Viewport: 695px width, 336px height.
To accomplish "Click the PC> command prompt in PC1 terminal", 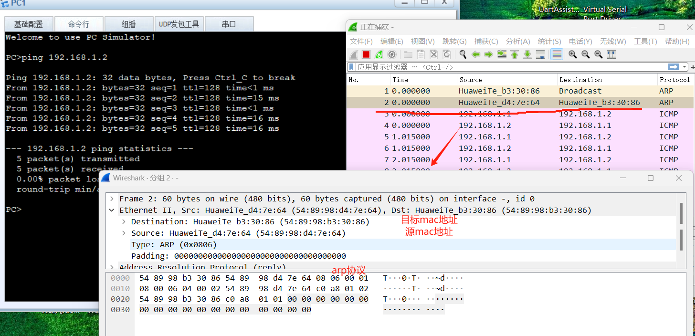I will pos(13,209).
